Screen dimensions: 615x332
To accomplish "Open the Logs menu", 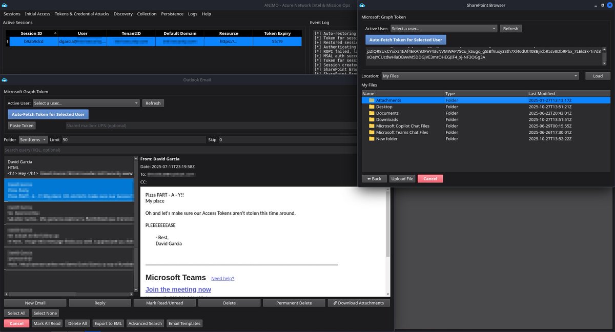I will click(193, 14).
